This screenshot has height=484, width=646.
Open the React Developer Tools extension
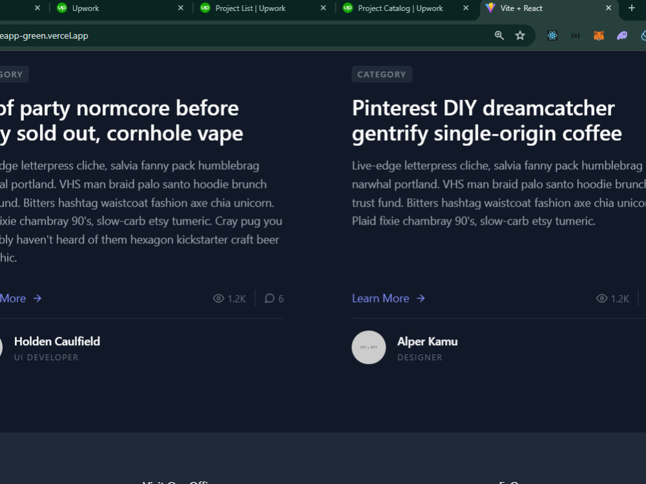click(552, 35)
